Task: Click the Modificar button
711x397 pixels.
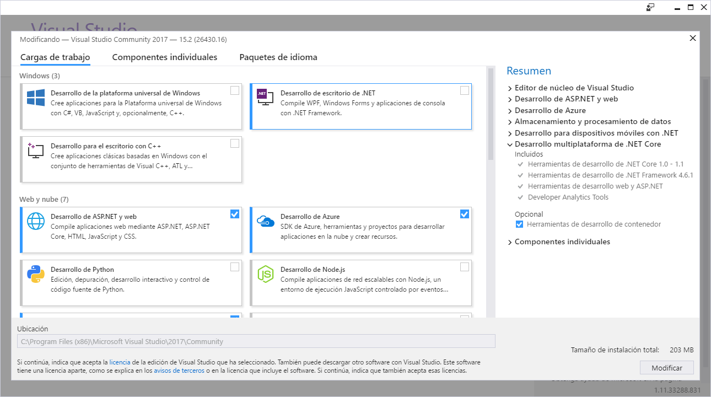Action: [x=667, y=368]
